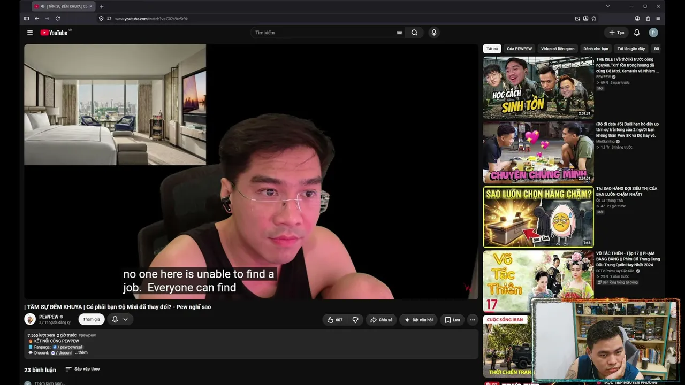Dislike this video

click(355, 320)
